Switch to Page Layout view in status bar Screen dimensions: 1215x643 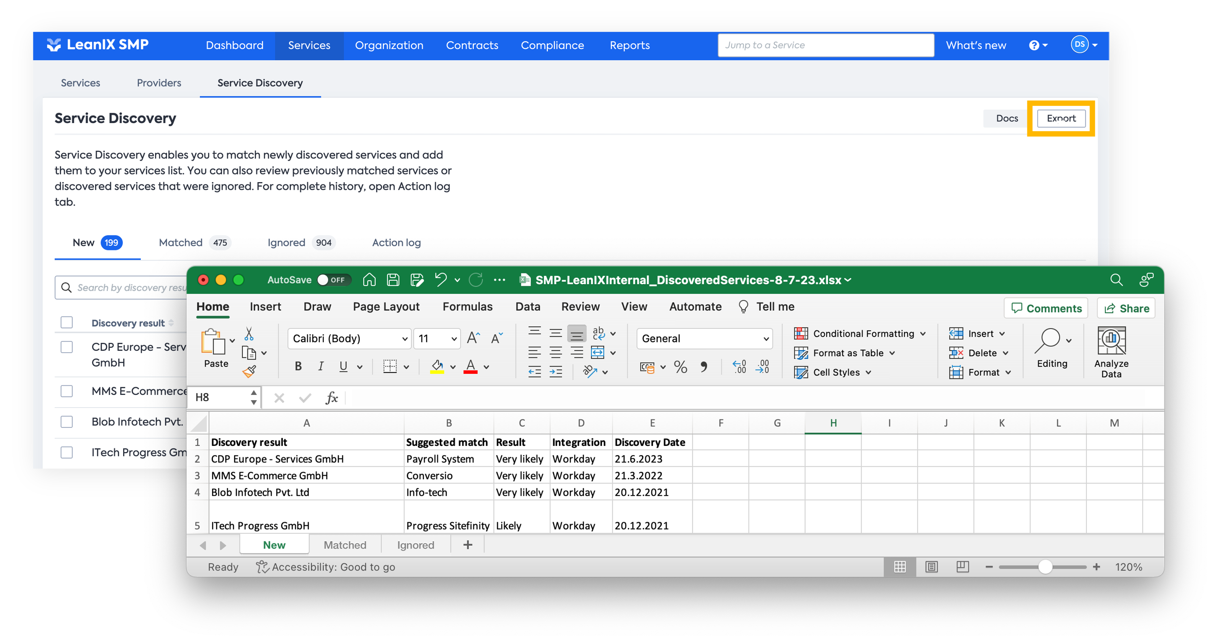(x=931, y=567)
